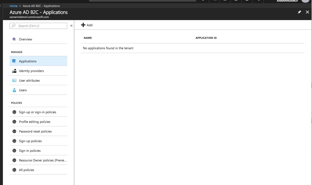Screen dimensions: 312x185
Task: Click the POLICIES section heading
Action: (x=17, y=103)
